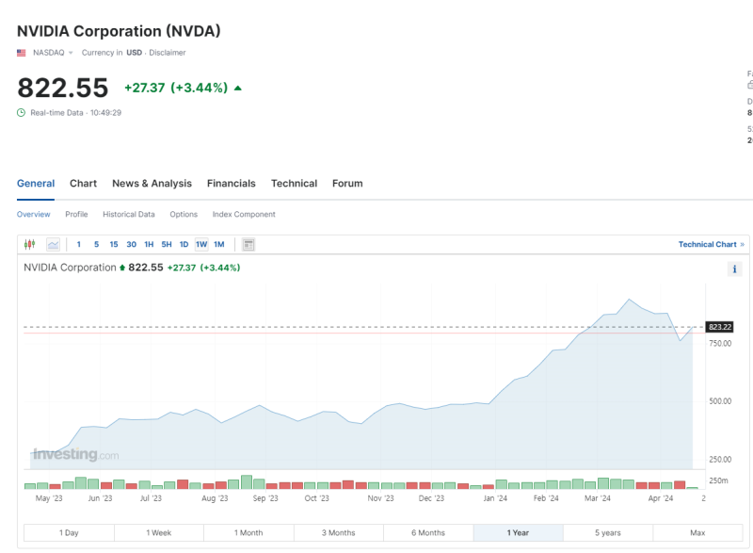The image size is (753, 553).
Task: Click the 823.22 current price marker
Action: coord(720,327)
